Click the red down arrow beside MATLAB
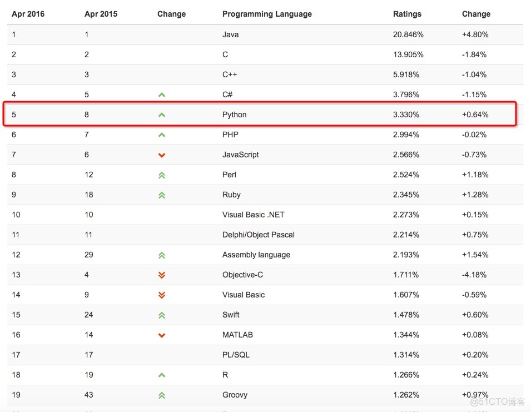Screen dimensions: 531x412 (x=162, y=335)
